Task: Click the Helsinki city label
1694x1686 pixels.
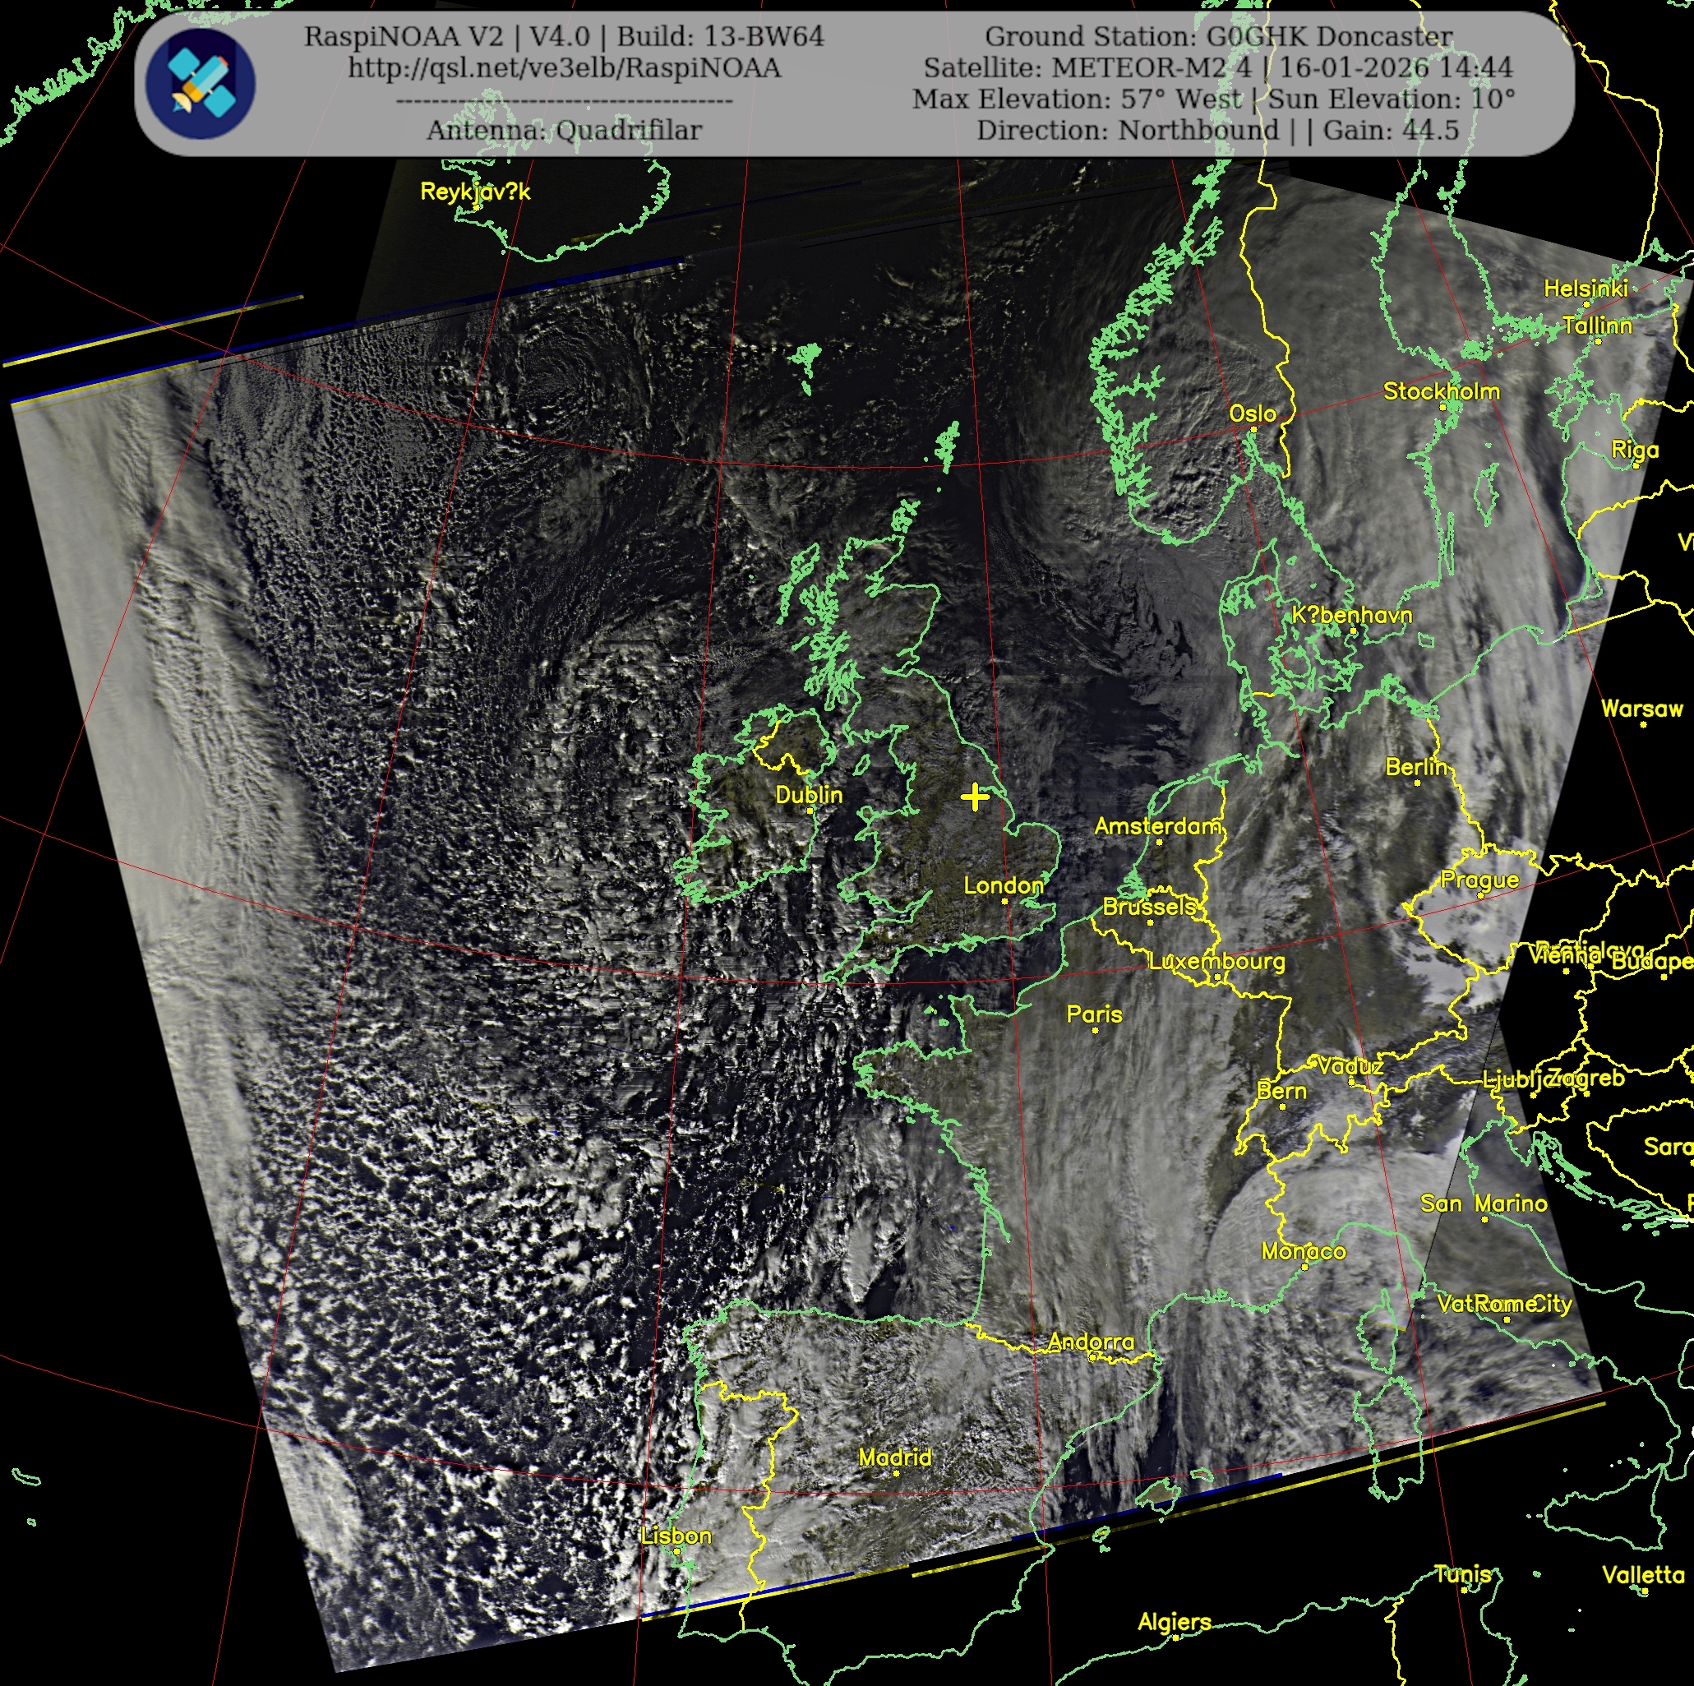Action: [x=1586, y=289]
